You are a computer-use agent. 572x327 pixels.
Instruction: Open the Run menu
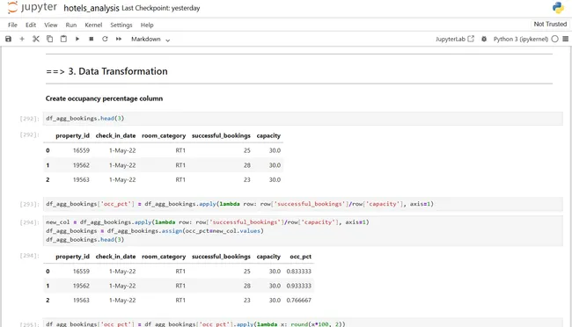coord(71,25)
